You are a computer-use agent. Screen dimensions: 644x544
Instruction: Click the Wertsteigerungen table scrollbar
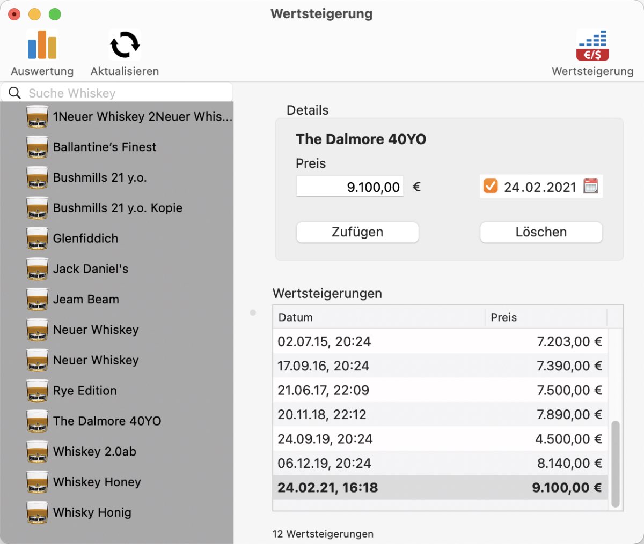tap(615, 464)
